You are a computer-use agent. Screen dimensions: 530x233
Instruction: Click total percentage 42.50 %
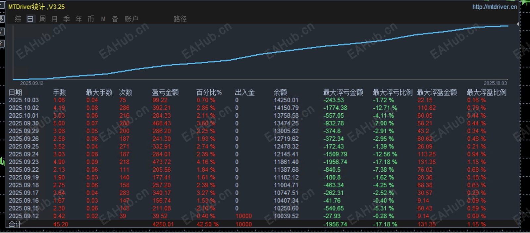coord(207,224)
